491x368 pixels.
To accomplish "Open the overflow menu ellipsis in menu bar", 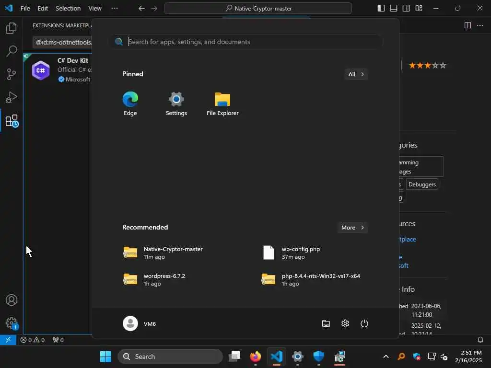I will [x=115, y=9].
